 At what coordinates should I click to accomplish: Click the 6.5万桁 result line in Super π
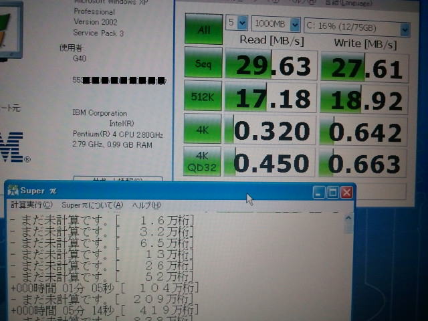click(x=102, y=243)
